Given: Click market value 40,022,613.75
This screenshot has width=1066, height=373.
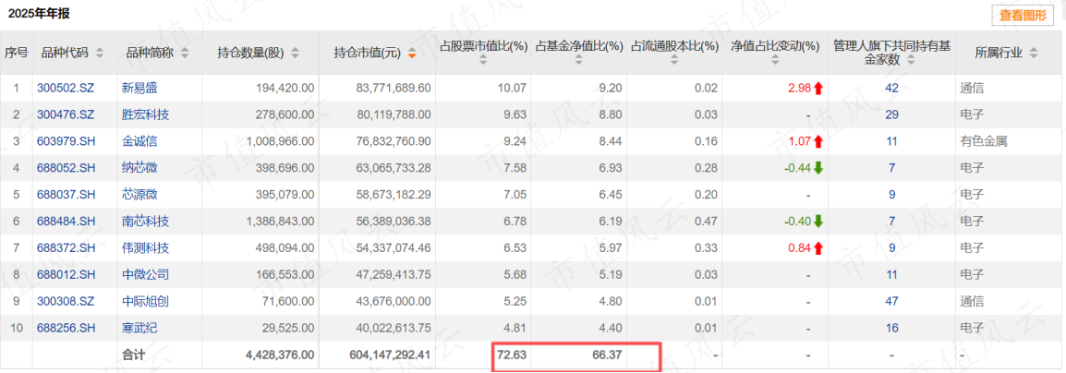Looking at the screenshot, I should pos(393,328).
